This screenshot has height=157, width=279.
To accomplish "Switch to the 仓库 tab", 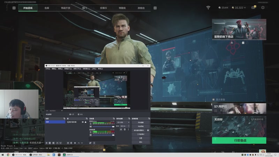I will click(x=47, y=8).
